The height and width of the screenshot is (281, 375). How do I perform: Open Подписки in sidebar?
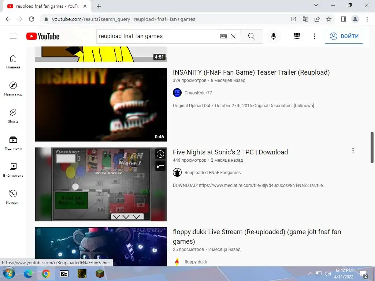click(13, 143)
